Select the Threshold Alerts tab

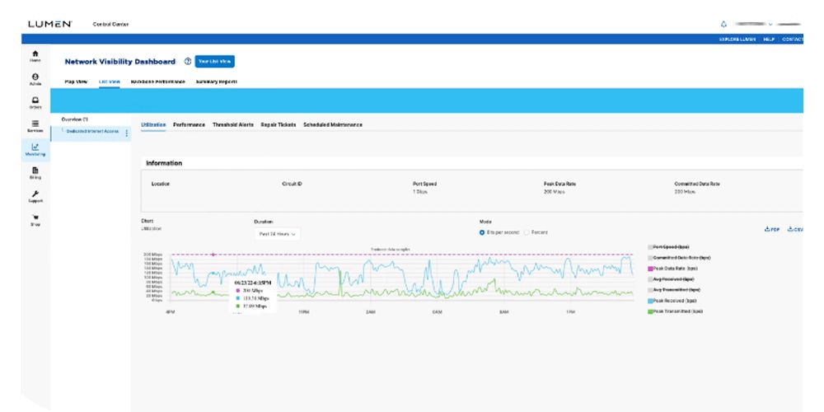tap(233, 125)
